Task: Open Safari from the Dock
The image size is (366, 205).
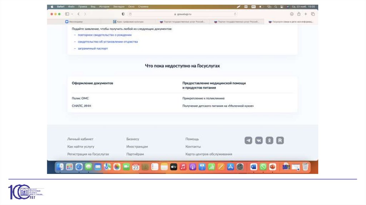Action: (x=79, y=167)
